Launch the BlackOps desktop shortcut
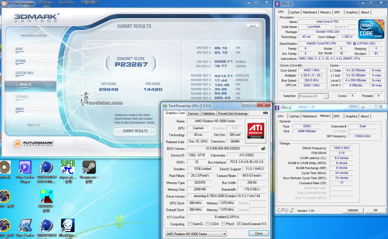The width and height of the screenshot is (388, 239). (68, 228)
